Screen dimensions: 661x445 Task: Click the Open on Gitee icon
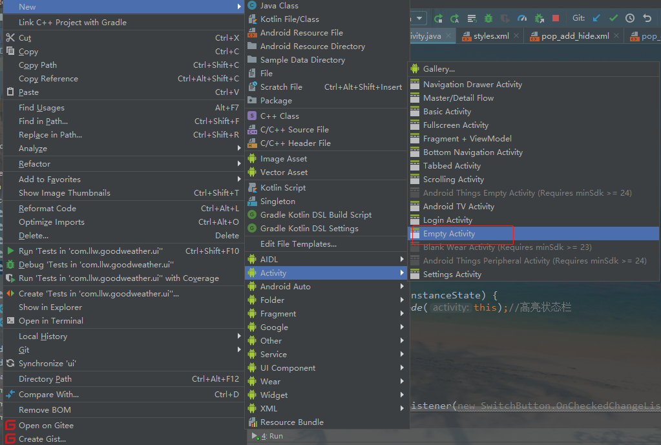pyautogui.click(x=10, y=425)
